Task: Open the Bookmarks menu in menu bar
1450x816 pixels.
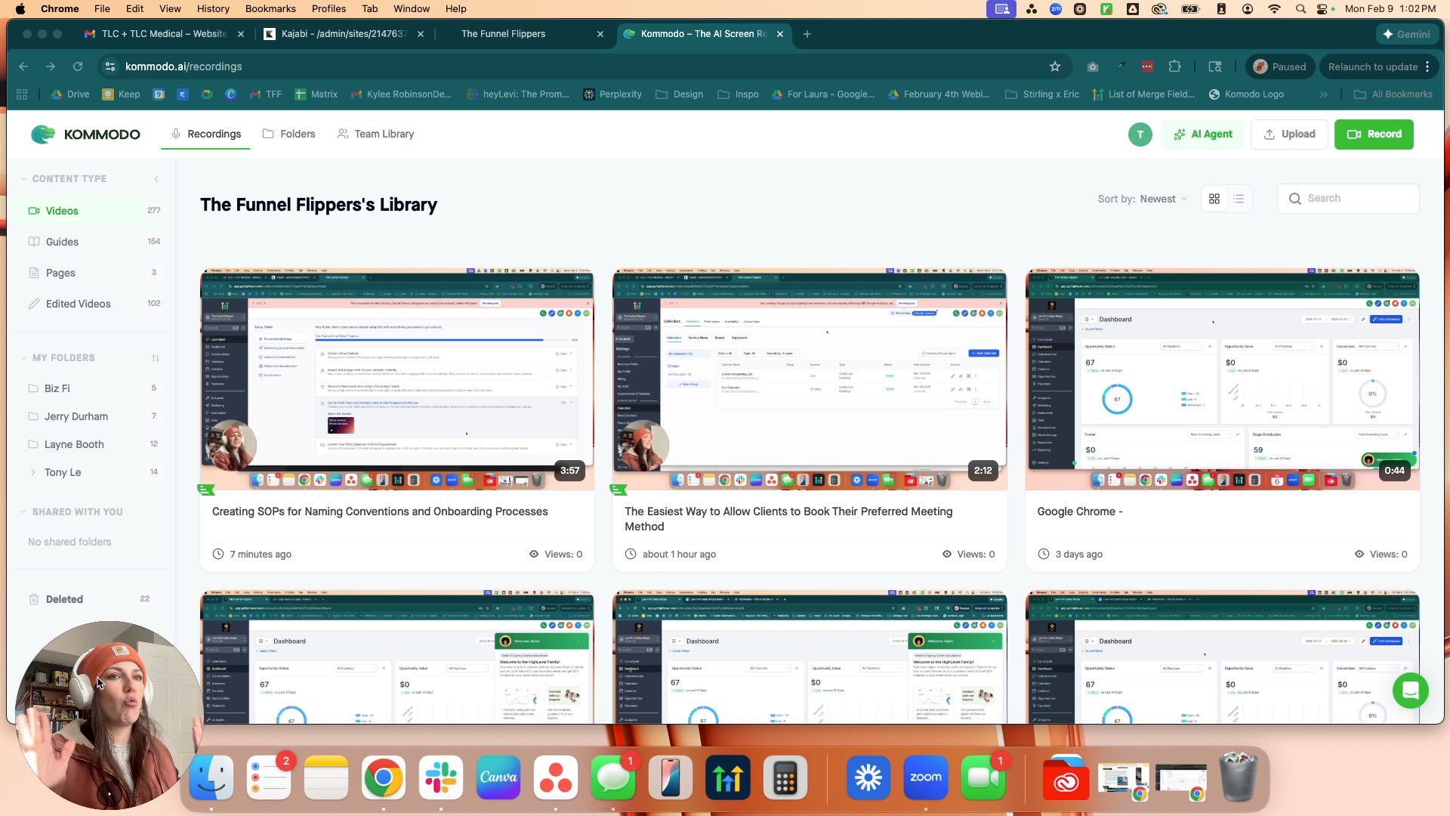Action: 270,9
